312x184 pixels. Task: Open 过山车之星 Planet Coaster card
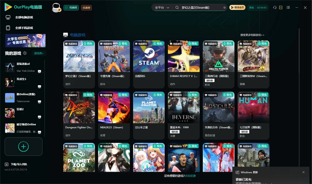pyautogui.click(x=149, y=116)
